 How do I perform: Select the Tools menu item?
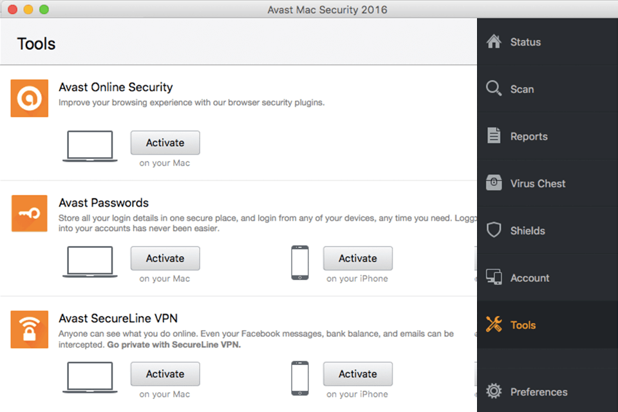[x=523, y=325]
